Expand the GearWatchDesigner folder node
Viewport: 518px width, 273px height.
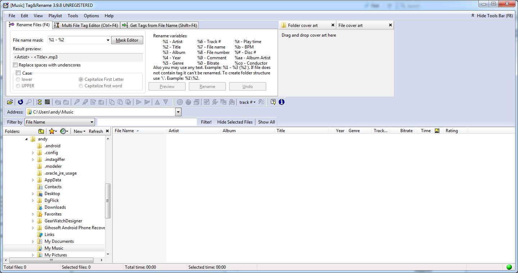(33, 221)
